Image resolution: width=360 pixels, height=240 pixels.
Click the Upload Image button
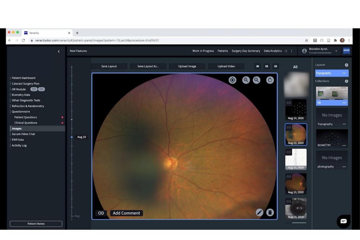point(187,66)
